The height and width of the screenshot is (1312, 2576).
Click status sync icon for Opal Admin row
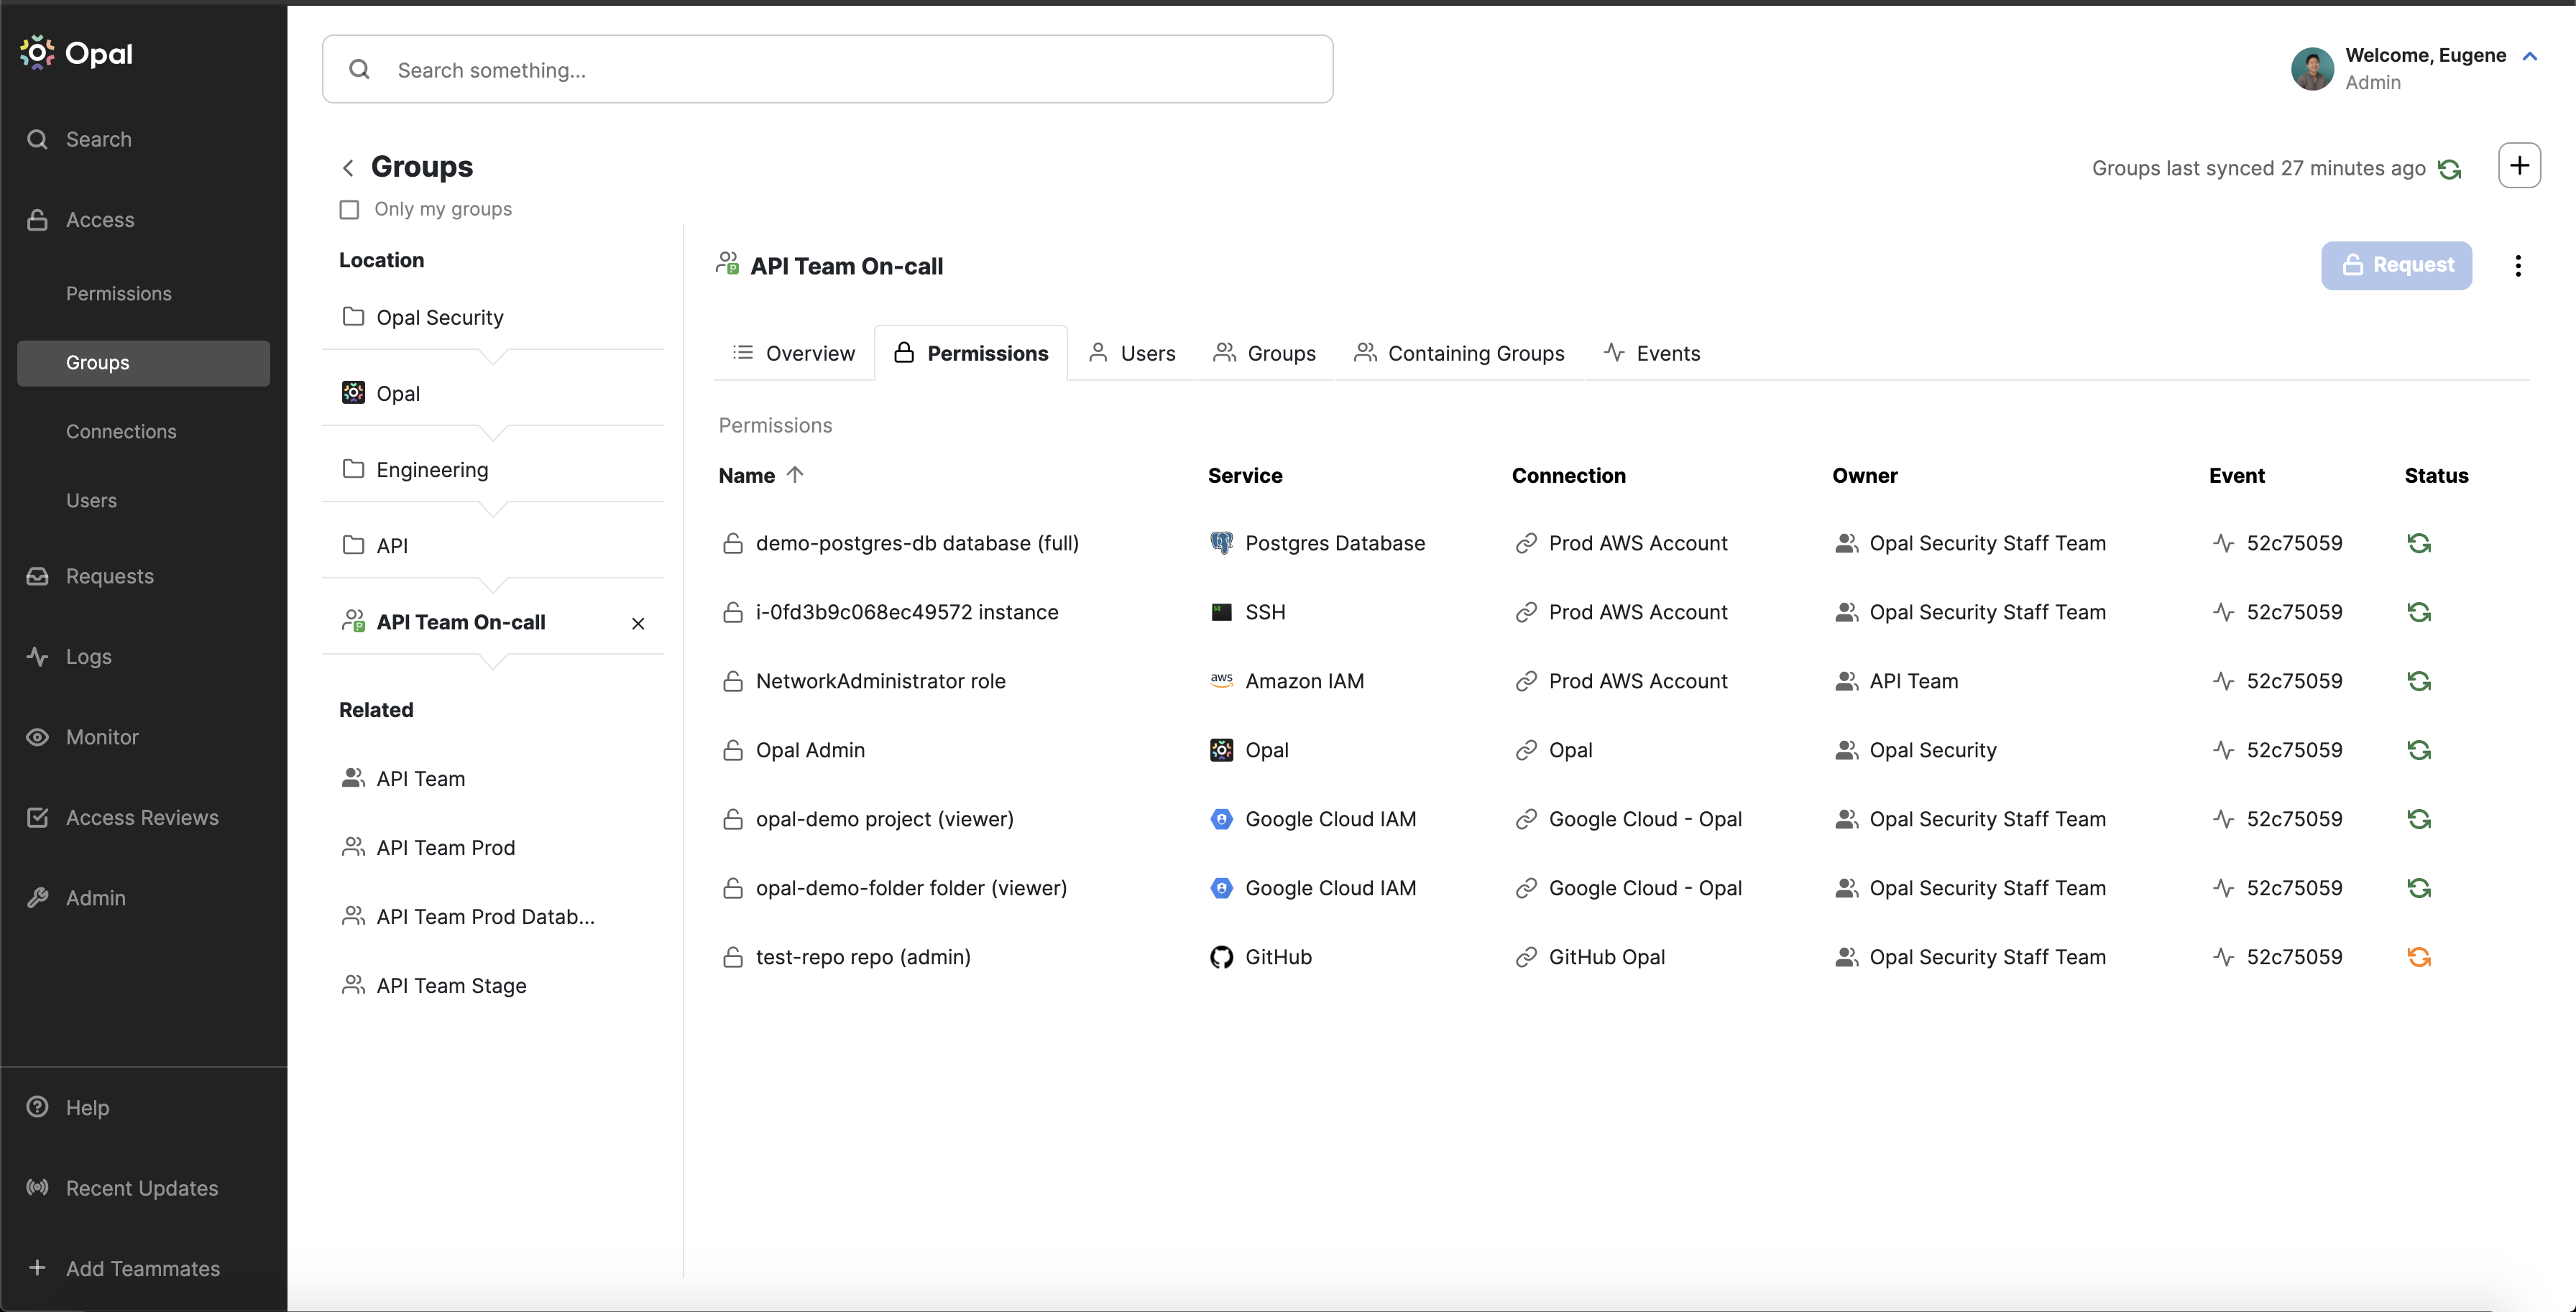2419,750
